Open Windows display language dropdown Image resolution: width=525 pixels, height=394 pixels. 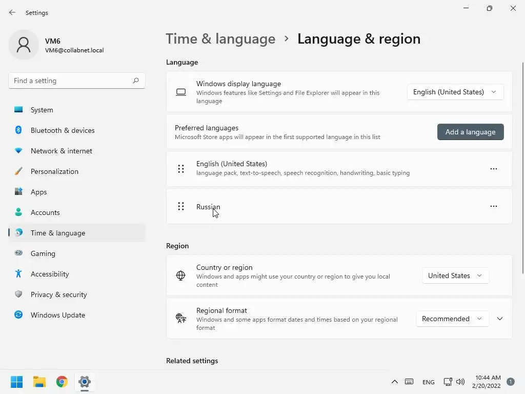[x=455, y=92]
